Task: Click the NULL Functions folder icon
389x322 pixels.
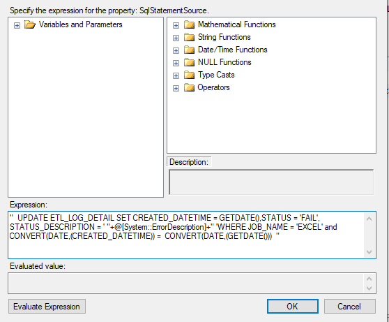Action: 190,62
